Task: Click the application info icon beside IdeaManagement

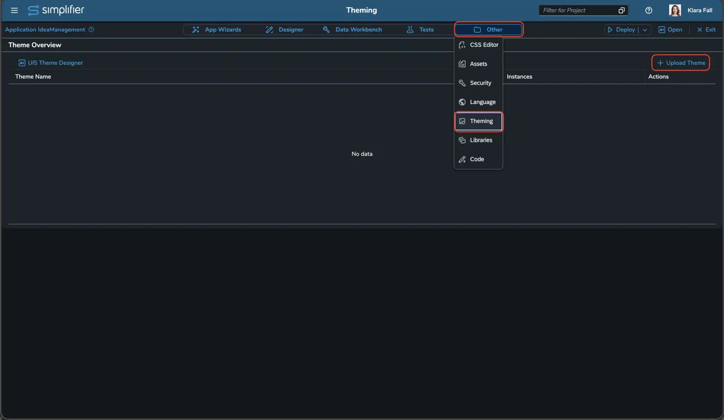Action: [91, 30]
